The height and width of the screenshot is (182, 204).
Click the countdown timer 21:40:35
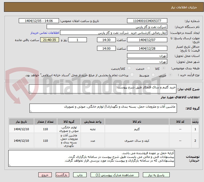tap(49, 40)
